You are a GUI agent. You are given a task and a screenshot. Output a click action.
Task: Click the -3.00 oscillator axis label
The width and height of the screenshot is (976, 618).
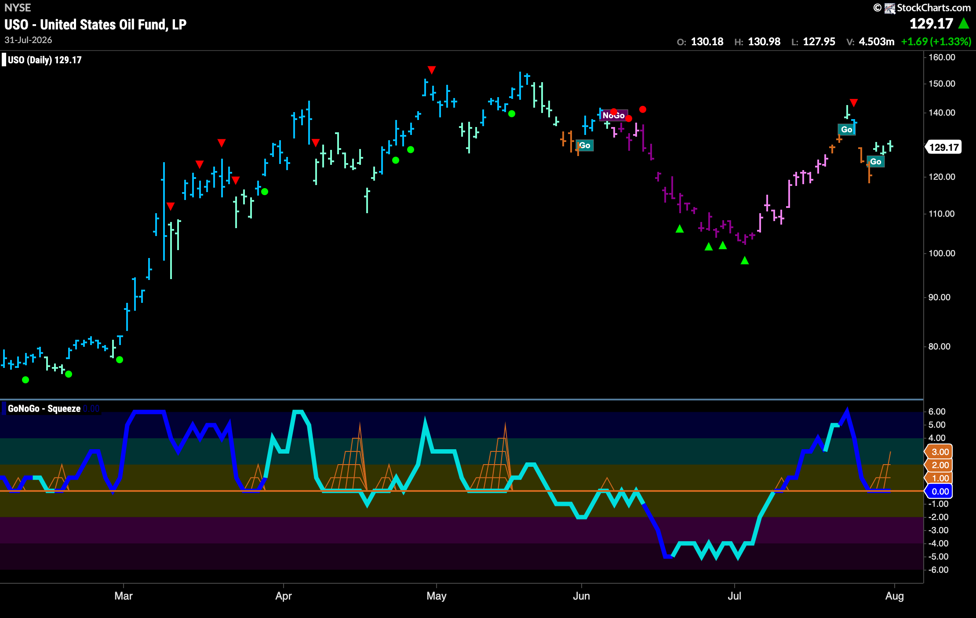click(x=938, y=530)
